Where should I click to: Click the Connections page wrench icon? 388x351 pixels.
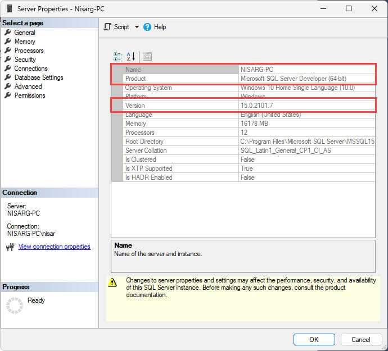pos(8,68)
